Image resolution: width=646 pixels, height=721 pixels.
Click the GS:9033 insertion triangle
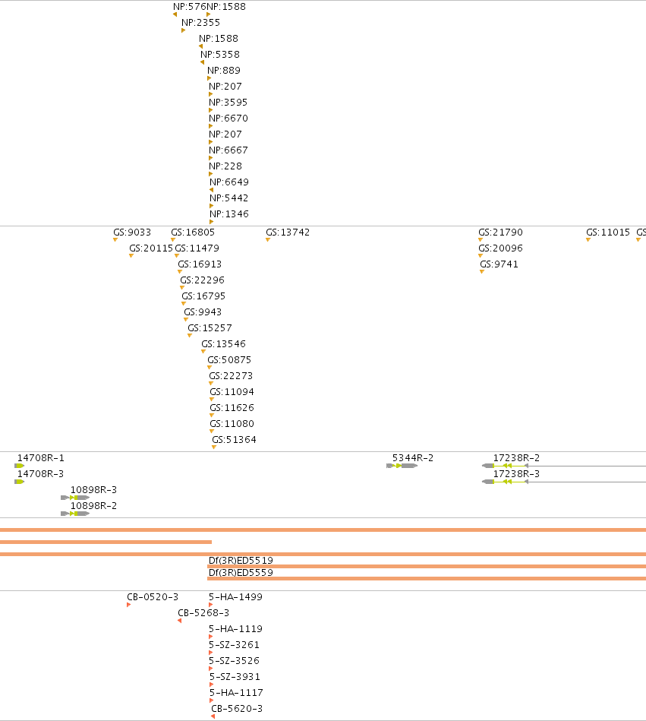[115, 239]
